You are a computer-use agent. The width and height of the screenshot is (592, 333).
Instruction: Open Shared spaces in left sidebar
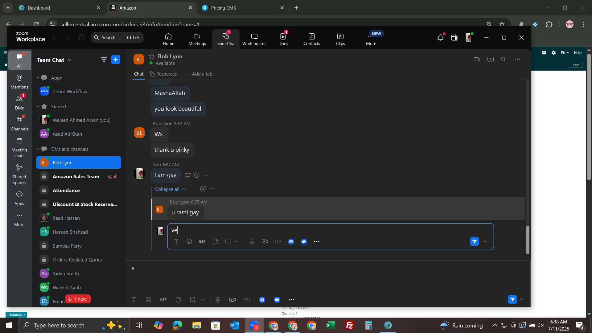click(x=19, y=174)
